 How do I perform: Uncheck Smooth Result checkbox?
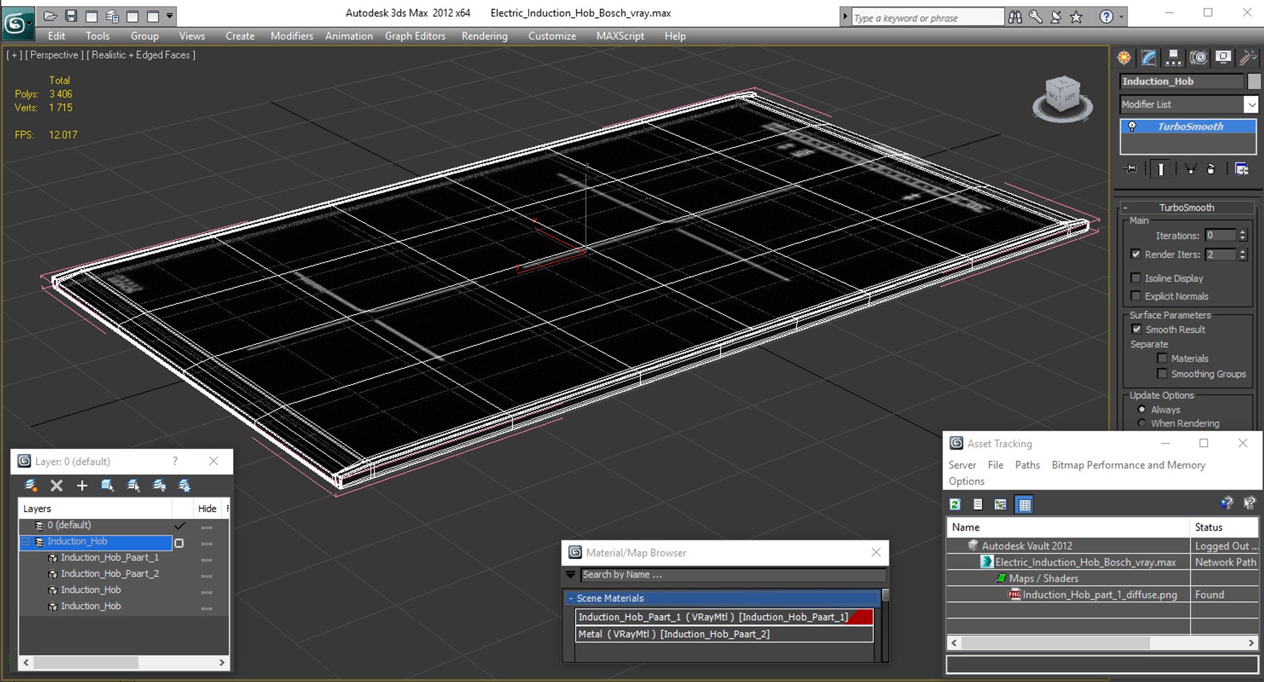1136,329
